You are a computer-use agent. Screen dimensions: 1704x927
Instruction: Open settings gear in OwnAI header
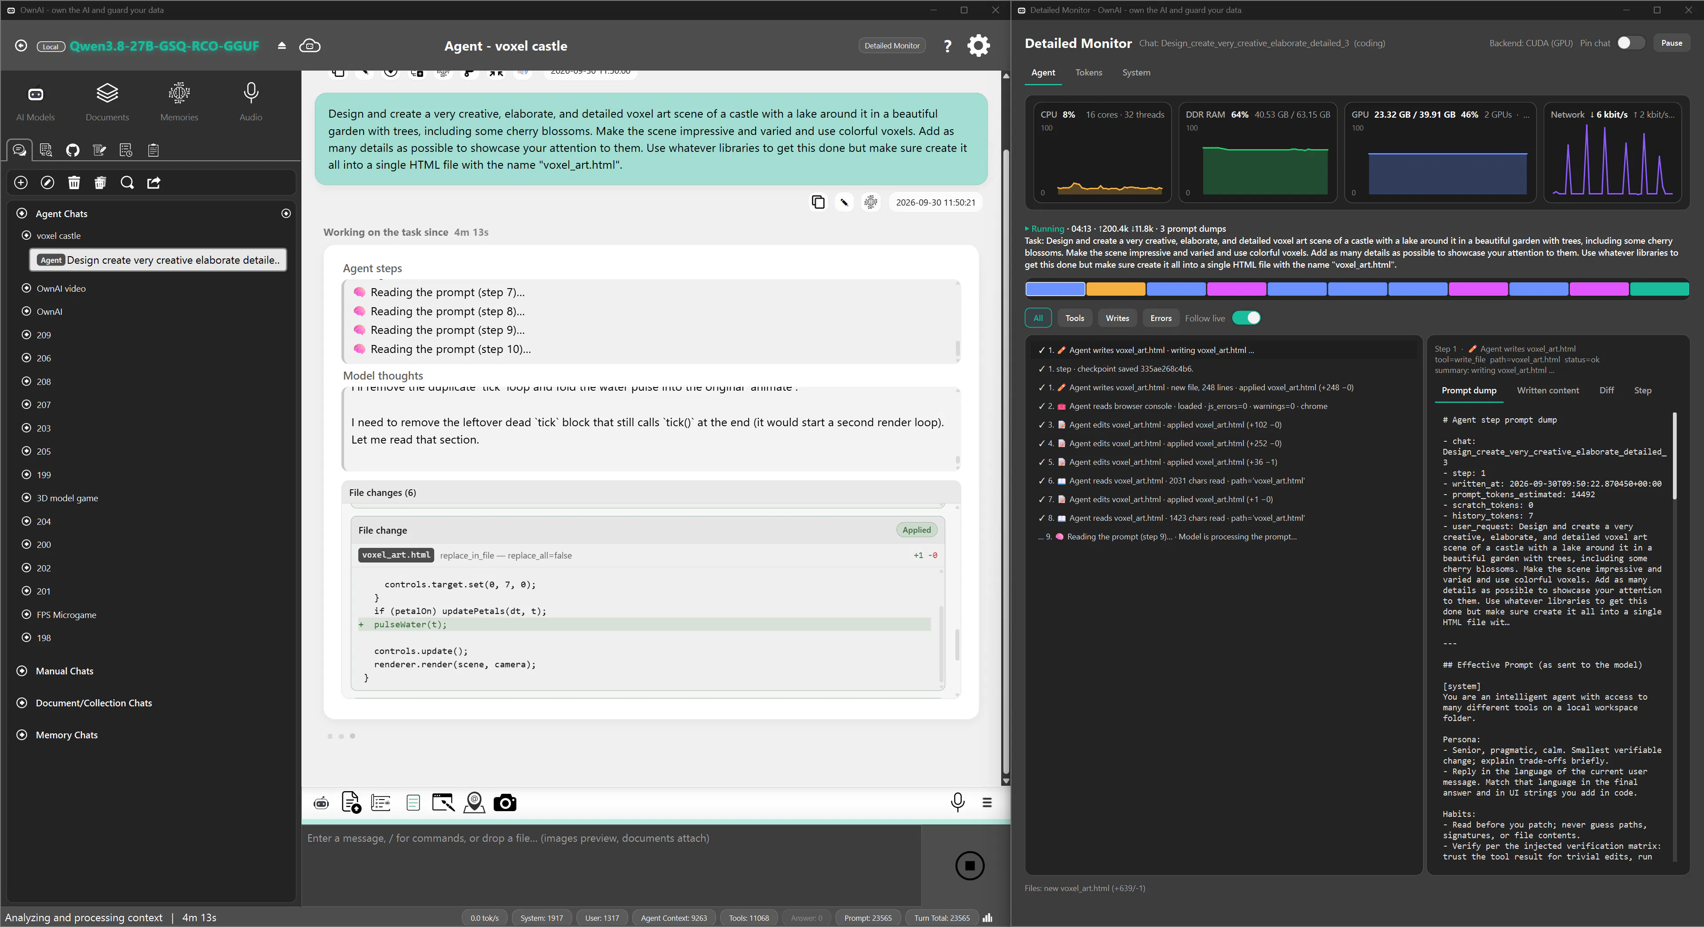979,46
